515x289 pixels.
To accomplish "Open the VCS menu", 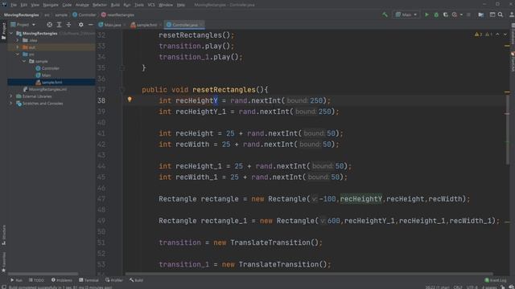I will point(151,5).
